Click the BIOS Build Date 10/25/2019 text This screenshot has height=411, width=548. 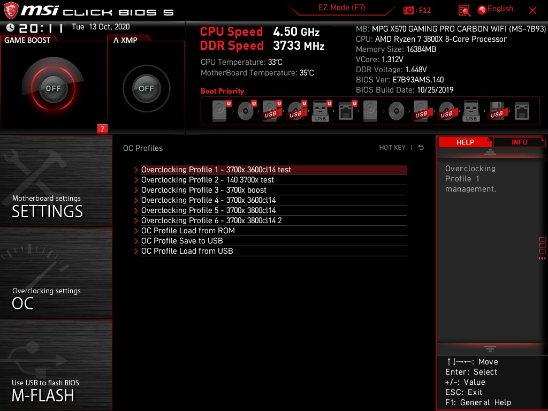pyautogui.click(x=405, y=90)
